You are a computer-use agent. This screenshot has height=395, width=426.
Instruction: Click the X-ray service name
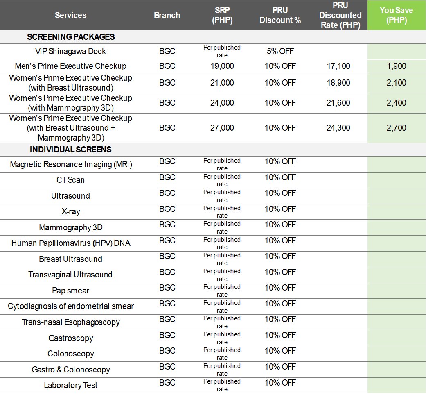pyautogui.click(x=71, y=211)
